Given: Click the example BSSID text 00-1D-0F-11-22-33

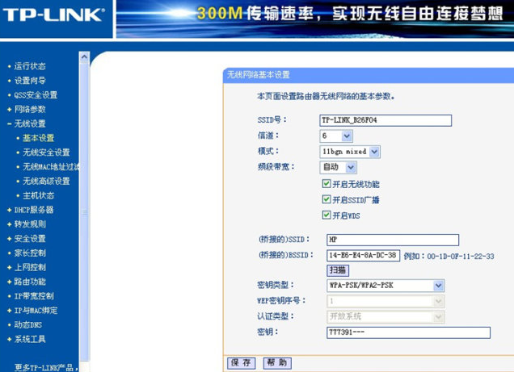Looking at the screenshot, I should click(x=461, y=256).
